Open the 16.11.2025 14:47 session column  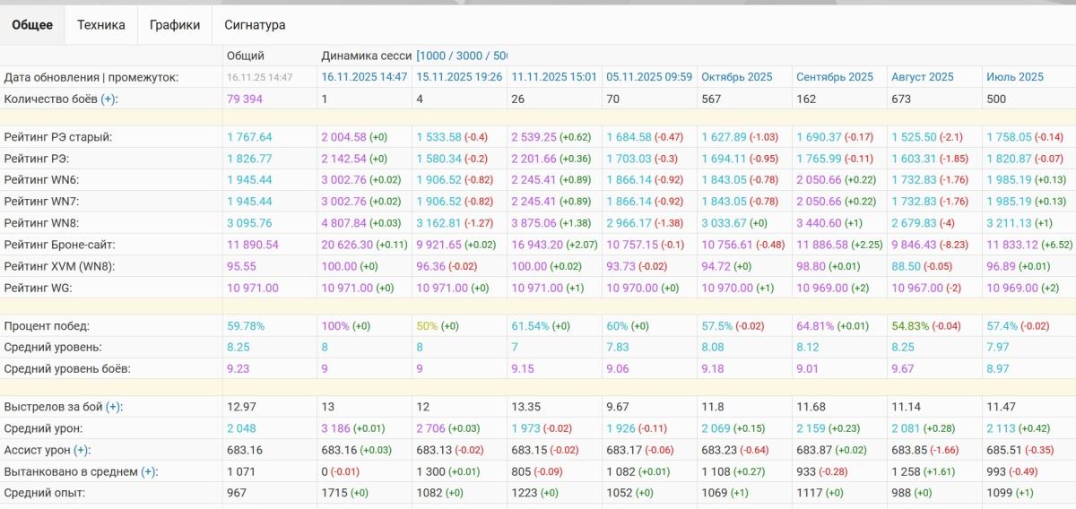click(364, 77)
